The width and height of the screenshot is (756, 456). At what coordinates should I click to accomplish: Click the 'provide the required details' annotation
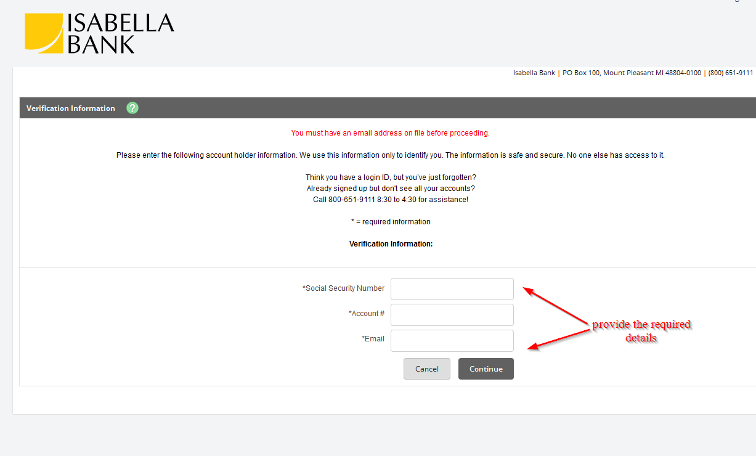coord(641,331)
